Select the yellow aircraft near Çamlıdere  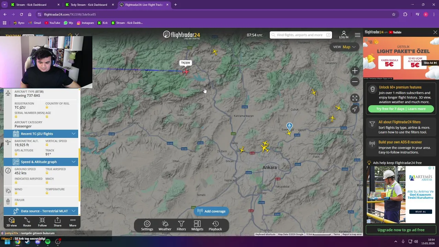215,52
